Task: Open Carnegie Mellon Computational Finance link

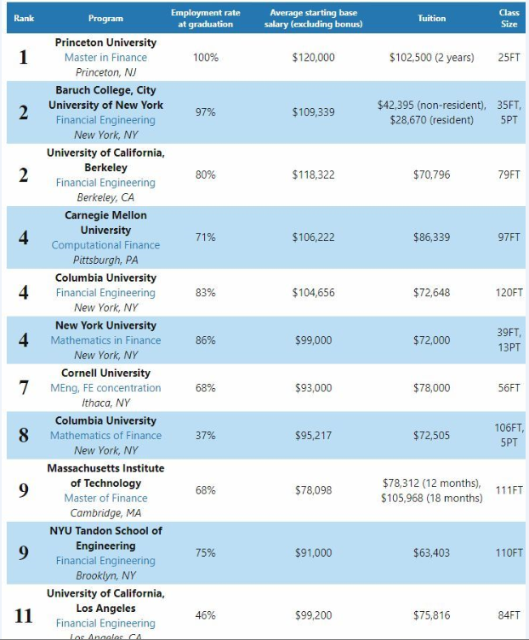Action: [105, 245]
